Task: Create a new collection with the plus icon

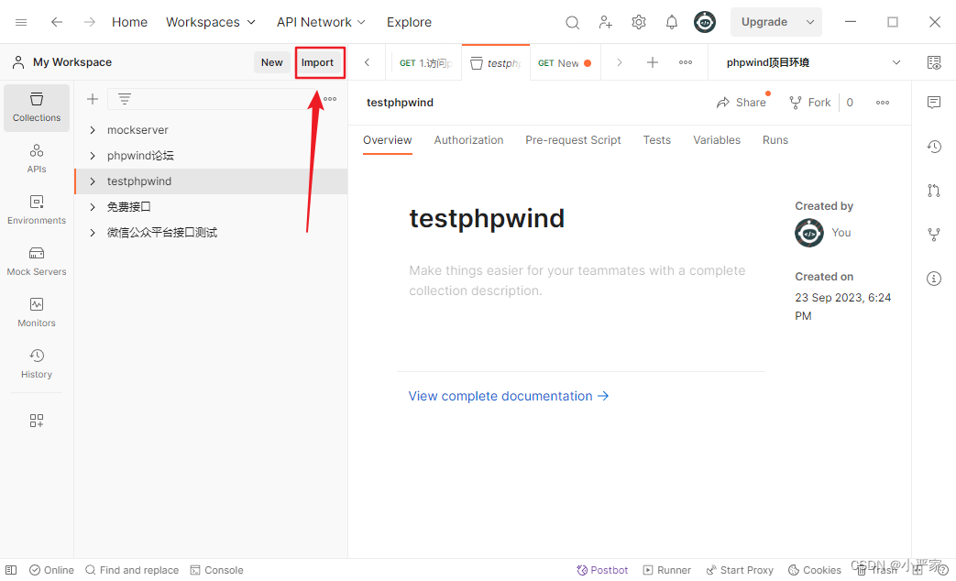Action: point(92,99)
